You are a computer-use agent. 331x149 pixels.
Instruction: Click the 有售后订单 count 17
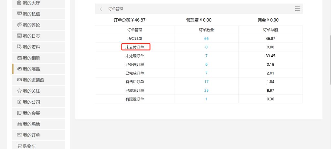tap(207, 82)
